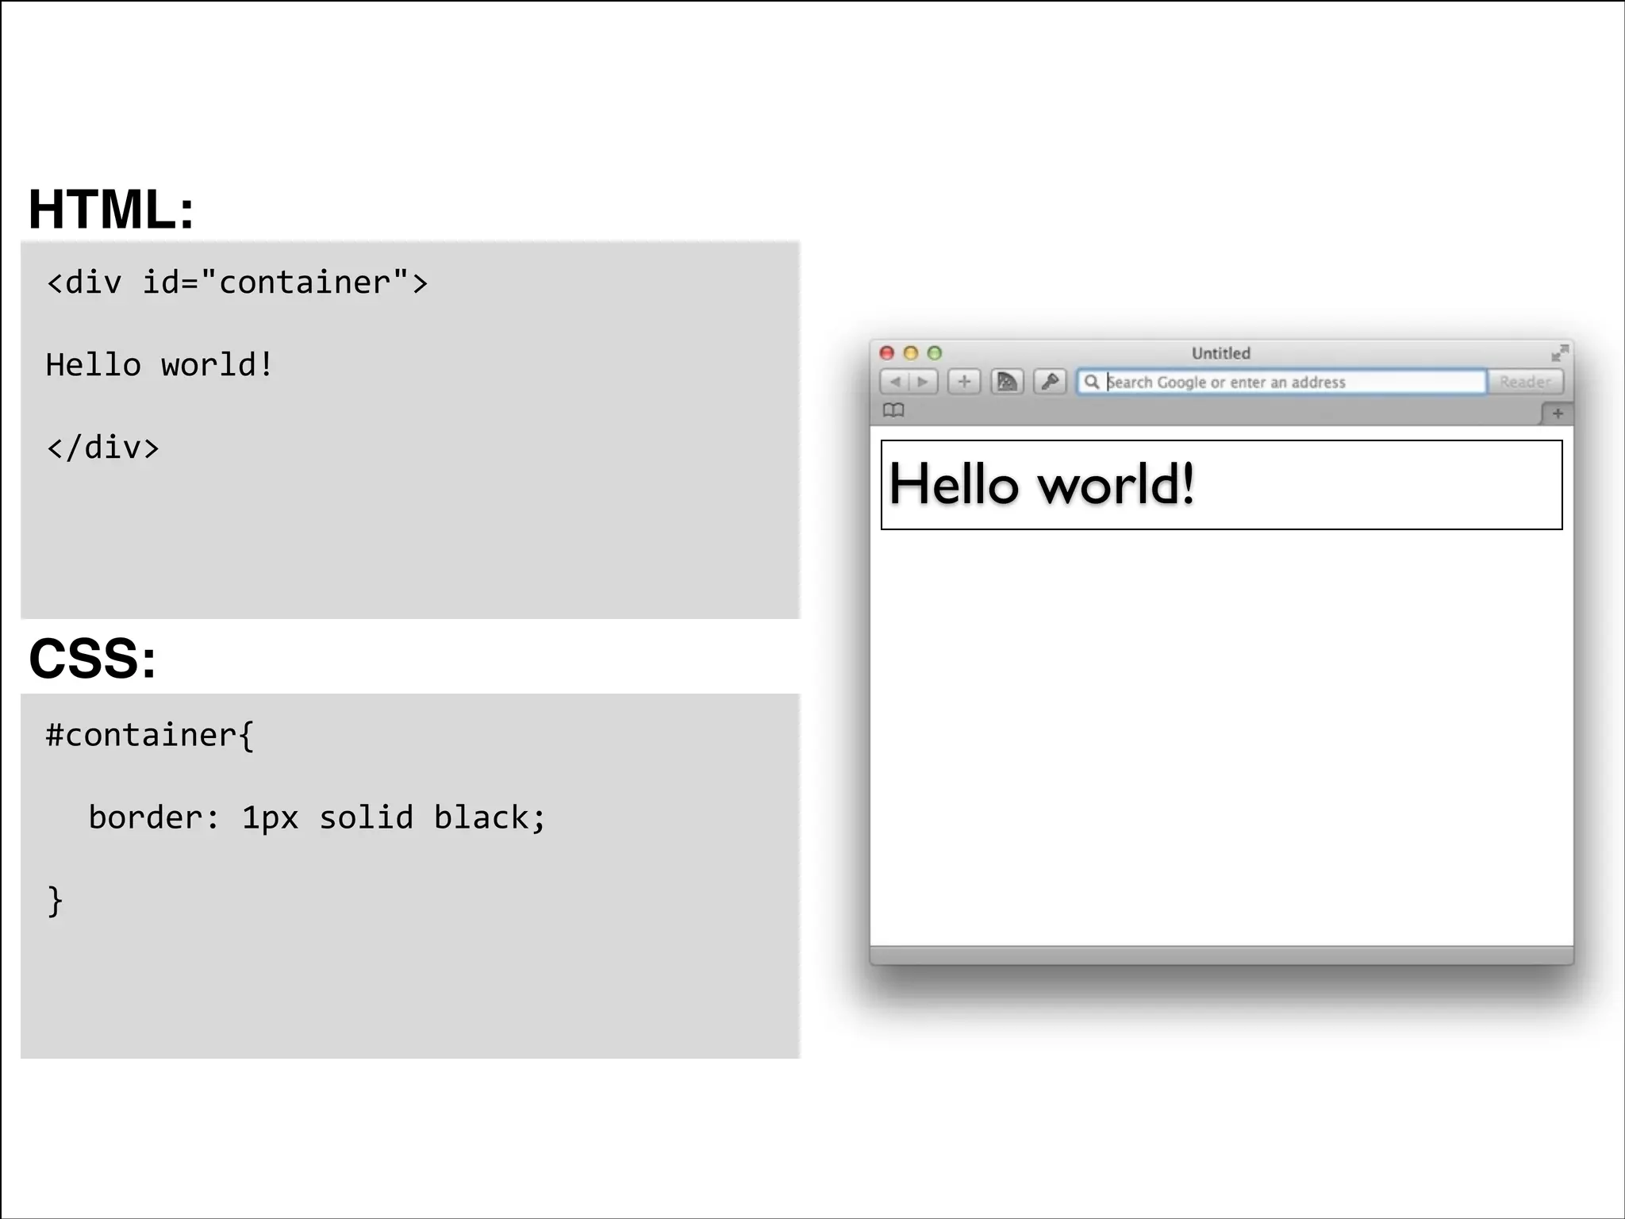Open the bookmarks book icon
The height and width of the screenshot is (1219, 1625).
pos(893,410)
